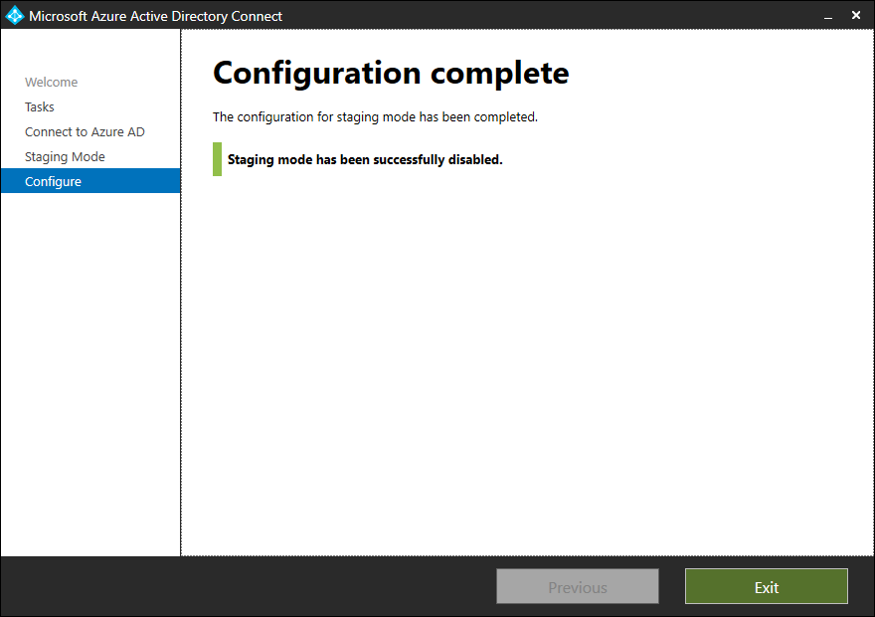Click the Exit button
Viewport: 875px width, 617px height.
coord(767,586)
